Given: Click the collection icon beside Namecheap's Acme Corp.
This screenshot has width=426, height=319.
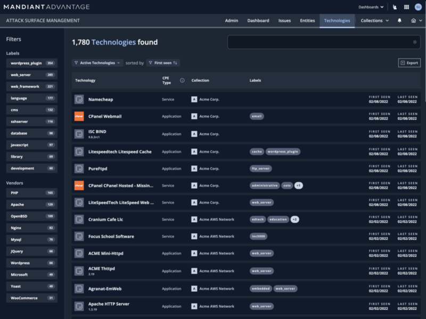Looking at the screenshot, I should (x=194, y=99).
